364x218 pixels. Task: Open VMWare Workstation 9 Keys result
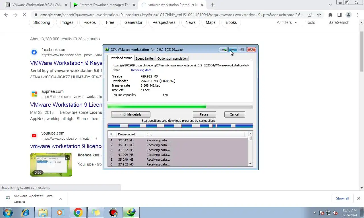[66, 63]
